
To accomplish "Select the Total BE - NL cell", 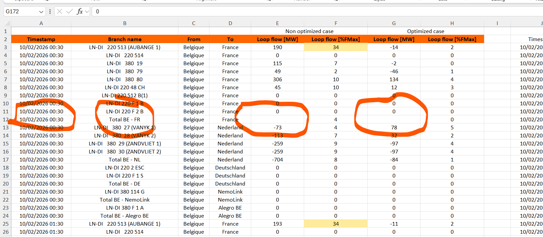I will pos(124,160).
